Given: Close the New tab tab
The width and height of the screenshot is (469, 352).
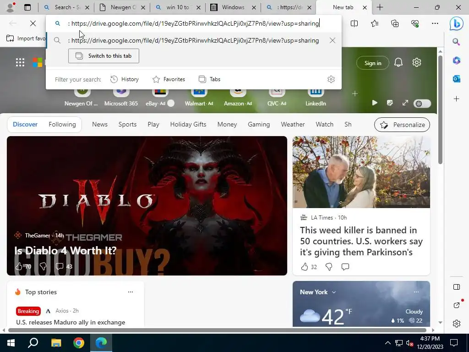Looking at the screenshot, I should [x=365, y=7].
